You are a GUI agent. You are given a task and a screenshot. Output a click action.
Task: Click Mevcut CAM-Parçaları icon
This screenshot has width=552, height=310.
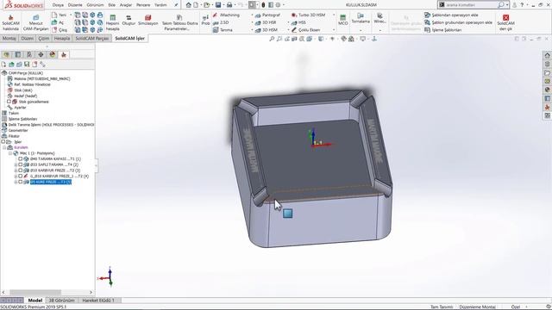pyautogui.click(x=36, y=17)
